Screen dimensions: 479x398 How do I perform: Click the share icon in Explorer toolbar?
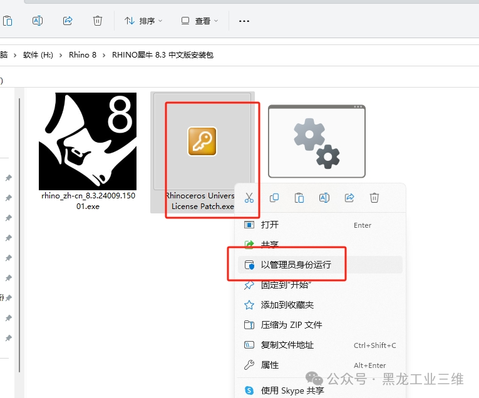pyautogui.click(x=68, y=21)
